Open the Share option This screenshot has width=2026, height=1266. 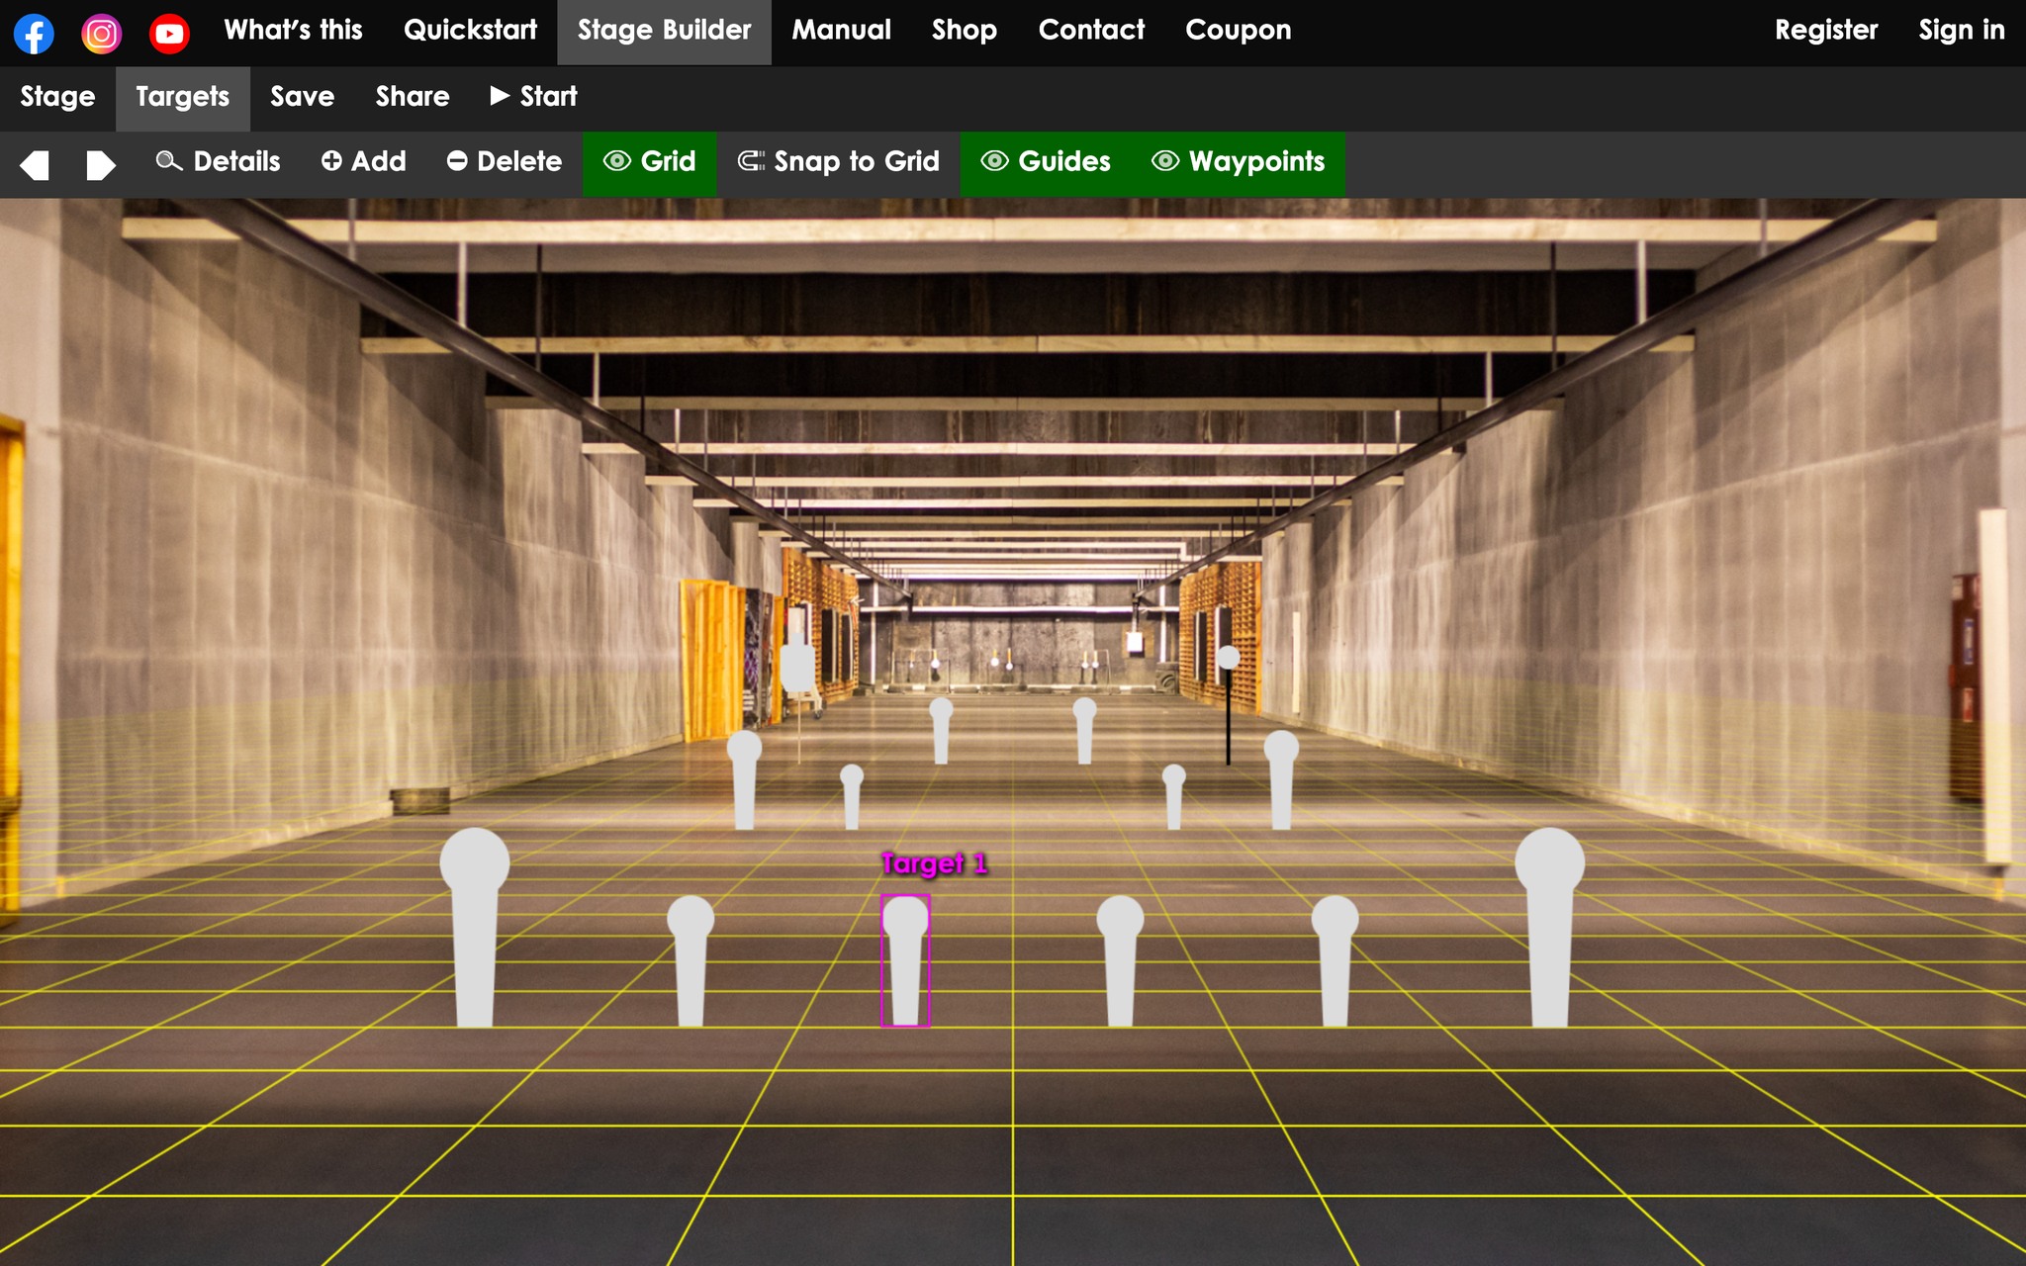tap(412, 97)
